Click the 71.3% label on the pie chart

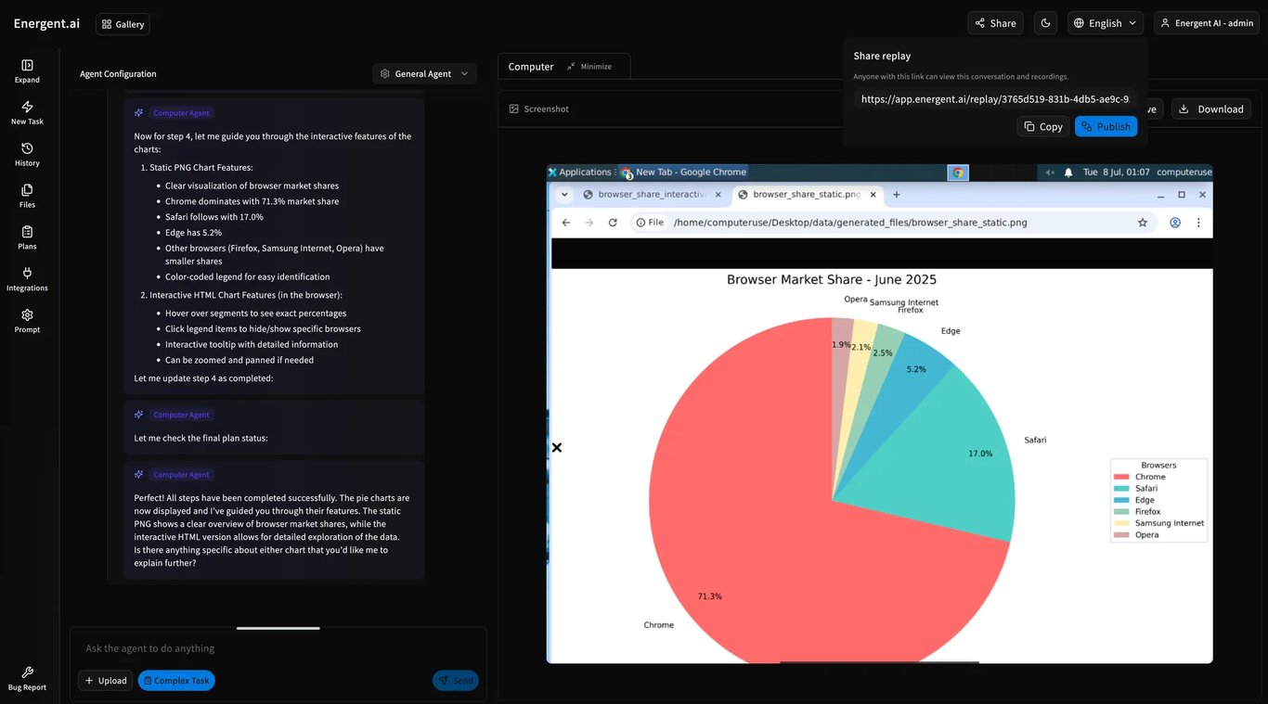710,596
